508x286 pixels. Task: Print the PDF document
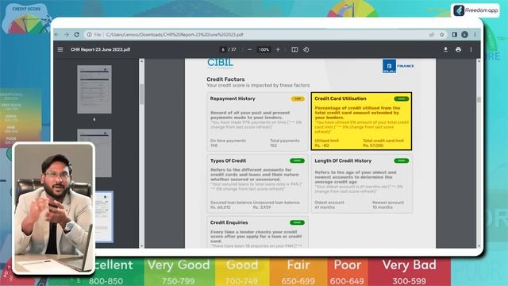pyautogui.click(x=458, y=49)
